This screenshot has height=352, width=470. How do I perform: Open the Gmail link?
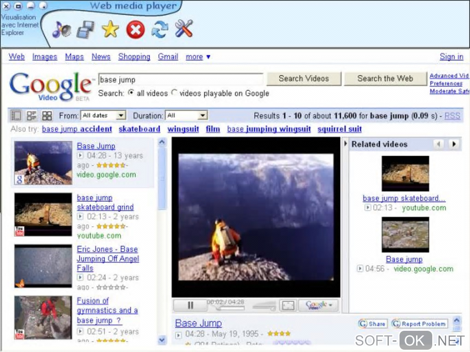coord(168,56)
